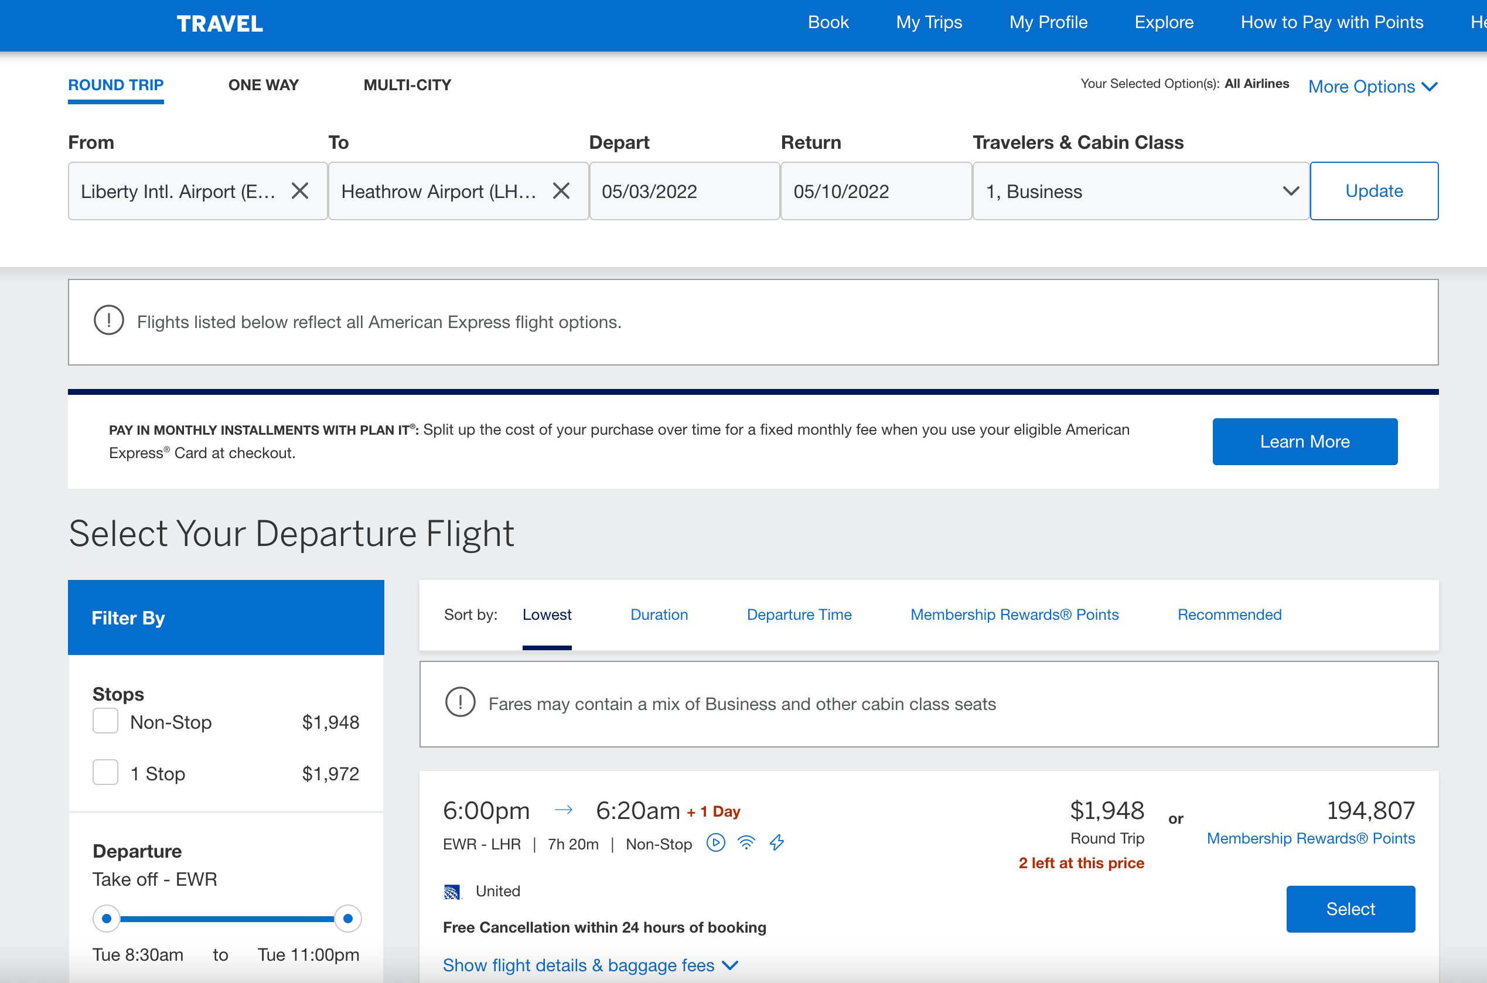Open Travelers & Cabin Class dropdown
Viewport: 1487px width, 983px height.
pyautogui.click(x=1141, y=191)
